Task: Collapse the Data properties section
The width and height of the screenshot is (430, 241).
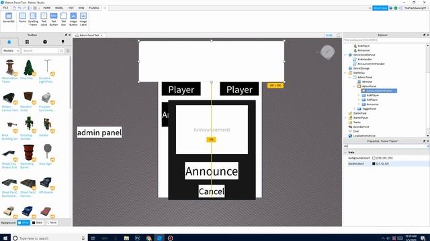Action: [x=346, y=153]
